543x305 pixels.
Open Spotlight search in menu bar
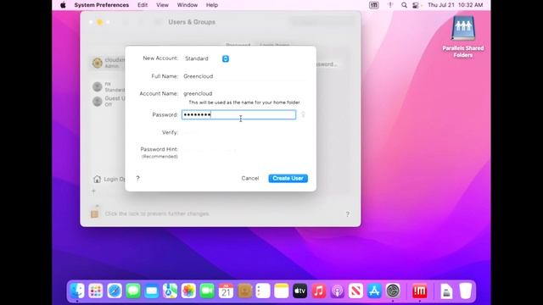[x=404, y=5]
